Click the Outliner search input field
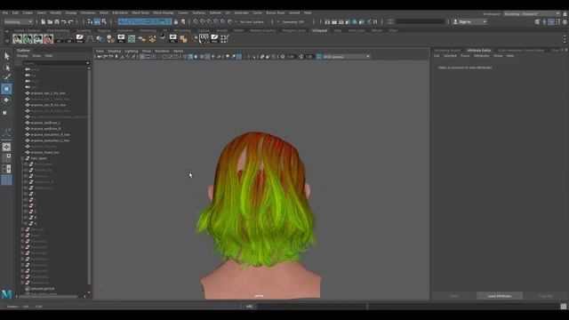 (54, 63)
